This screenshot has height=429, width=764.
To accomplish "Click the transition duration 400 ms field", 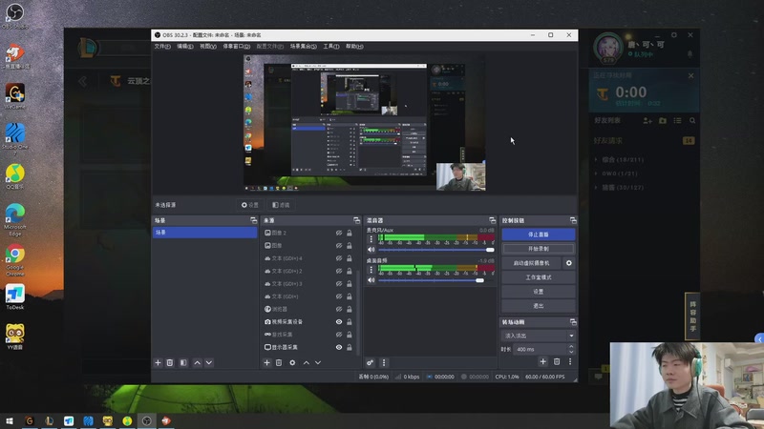I will tap(540, 349).
